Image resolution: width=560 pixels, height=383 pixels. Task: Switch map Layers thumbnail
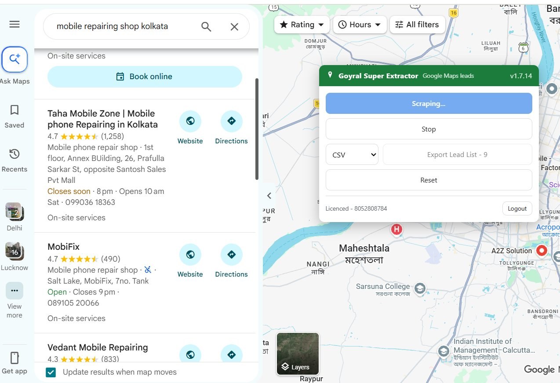298,354
